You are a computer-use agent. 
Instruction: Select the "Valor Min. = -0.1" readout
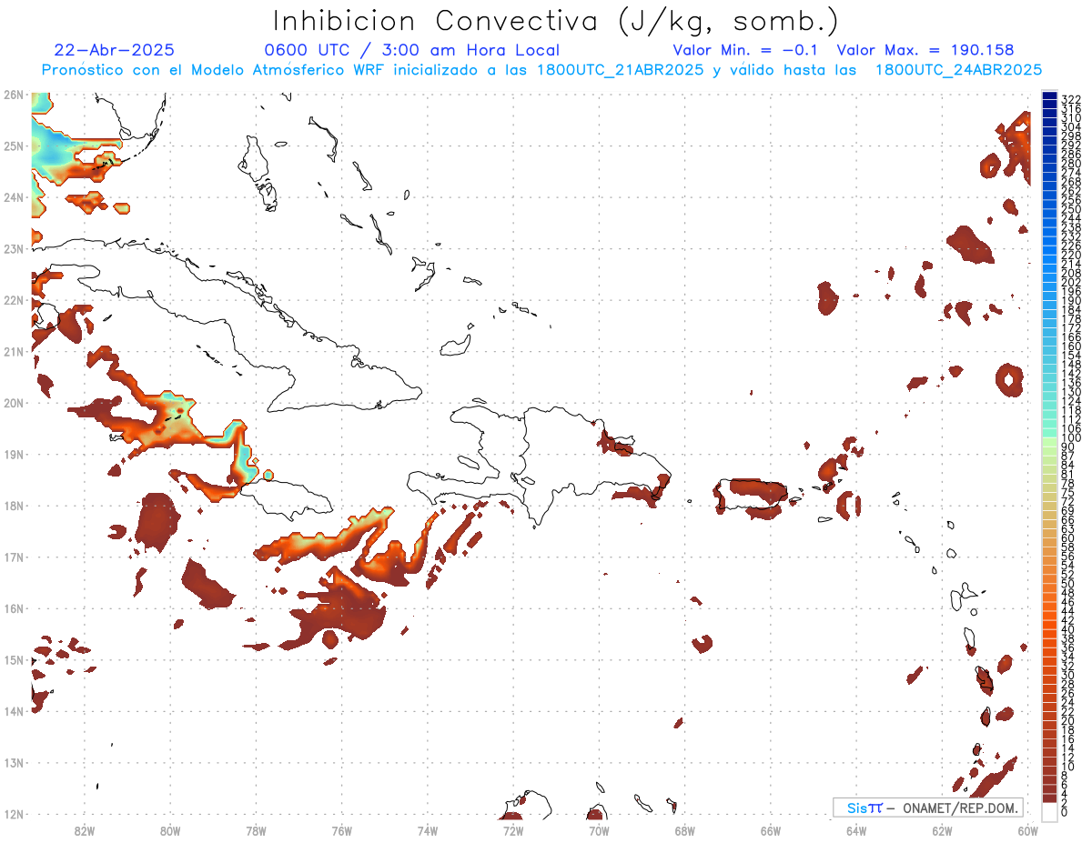click(746, 50)
